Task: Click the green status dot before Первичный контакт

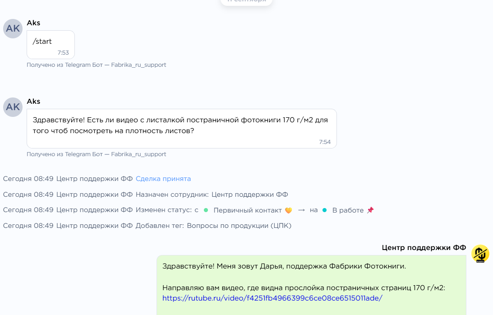Action: pyautogui.click(x=206, y=210)
